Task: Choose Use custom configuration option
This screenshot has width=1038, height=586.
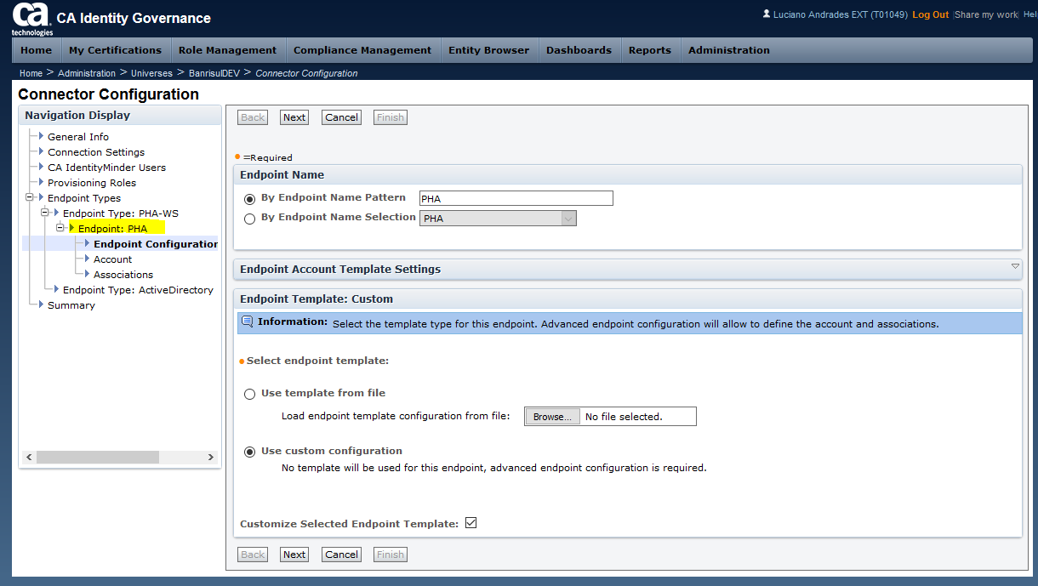Action: coord(249,452)
